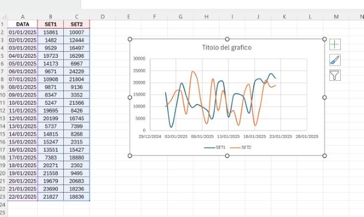Screen dimensions: 364x217
Task: Select the chart title 'Titolo del grafico'
Action: [x=227, y=48]
